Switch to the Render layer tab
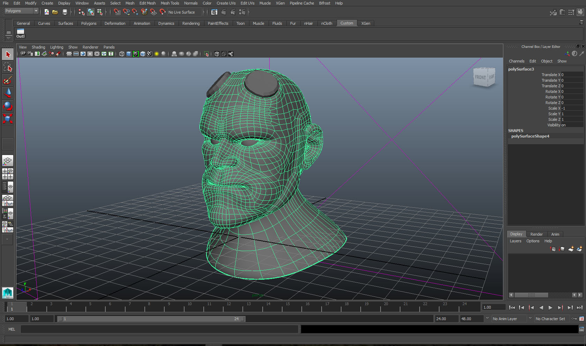Screen dimensions: 586x346 click(x=536, y=234)
